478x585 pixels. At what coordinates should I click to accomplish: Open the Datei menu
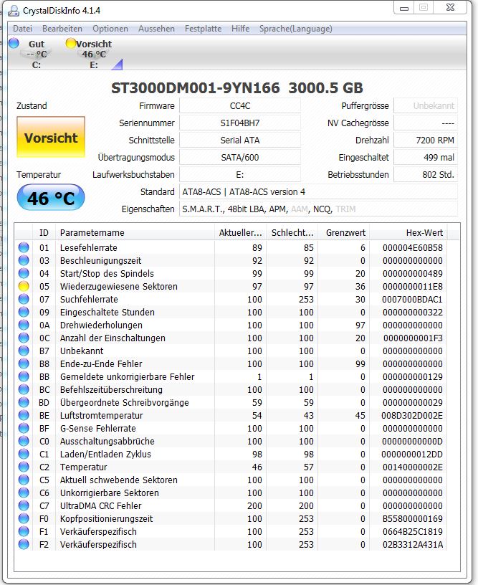tap(22, 29)
